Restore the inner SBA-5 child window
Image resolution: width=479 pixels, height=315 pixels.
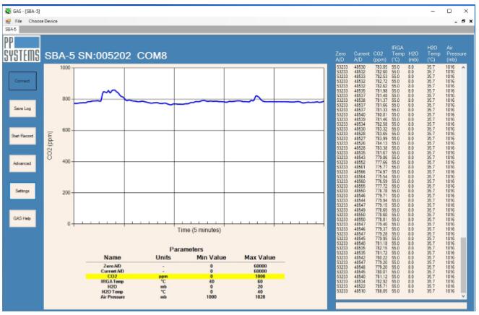(465, 21)
